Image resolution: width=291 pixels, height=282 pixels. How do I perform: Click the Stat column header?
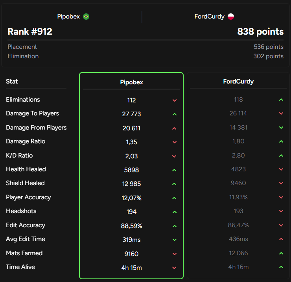click(12, 82)
